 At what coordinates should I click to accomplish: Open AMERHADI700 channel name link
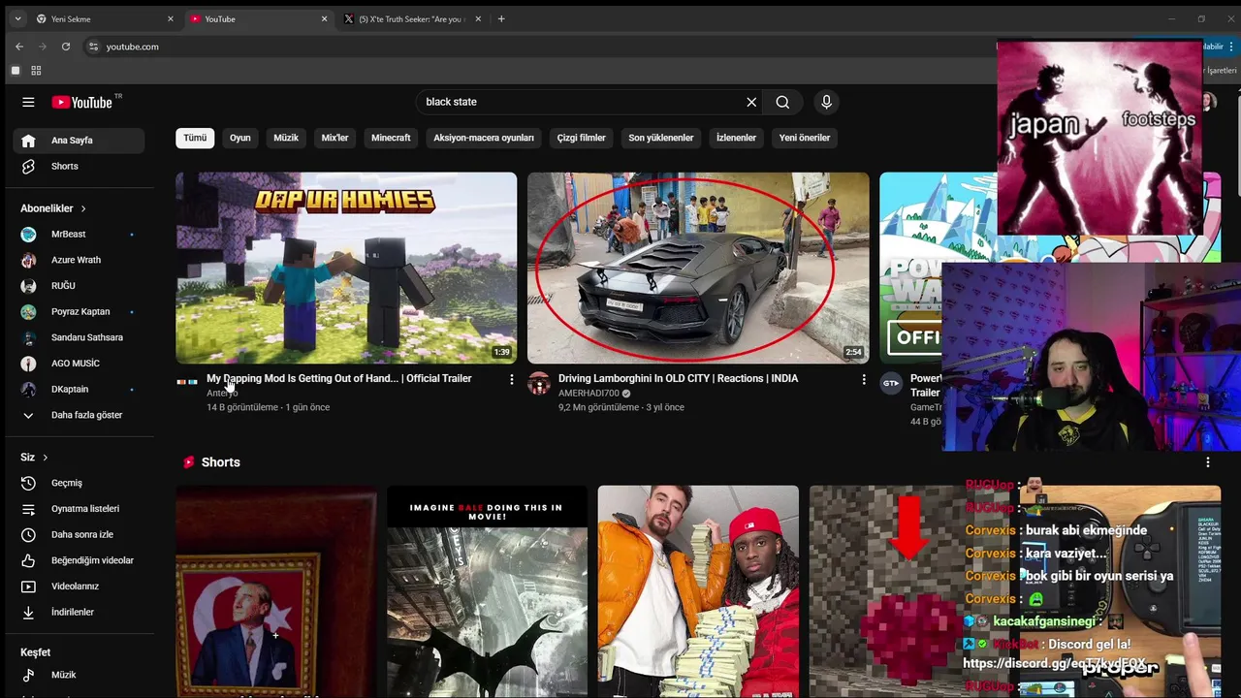(589, 394)
